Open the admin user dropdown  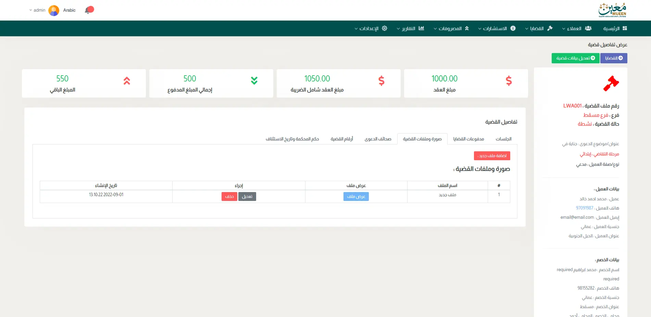(37, 10)
